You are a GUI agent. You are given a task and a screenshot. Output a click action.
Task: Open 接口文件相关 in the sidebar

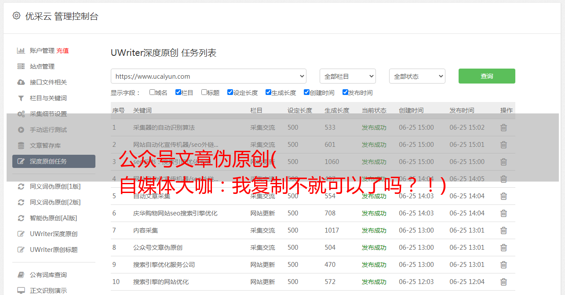(48, 82)
